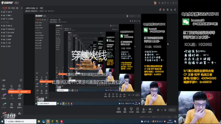Open the 歌词助手 tool
The image size is (221, 124).
[19, 106]
